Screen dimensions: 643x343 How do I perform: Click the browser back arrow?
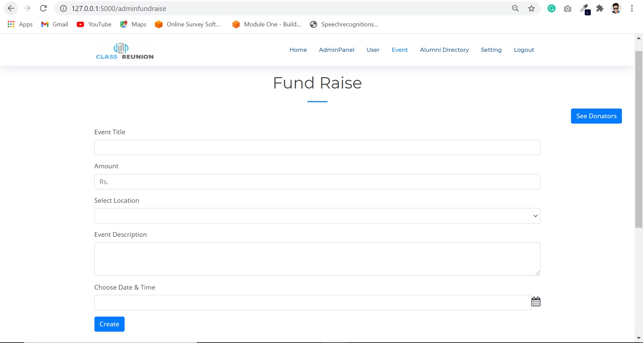pyautogui.click(x=11, y=8)
